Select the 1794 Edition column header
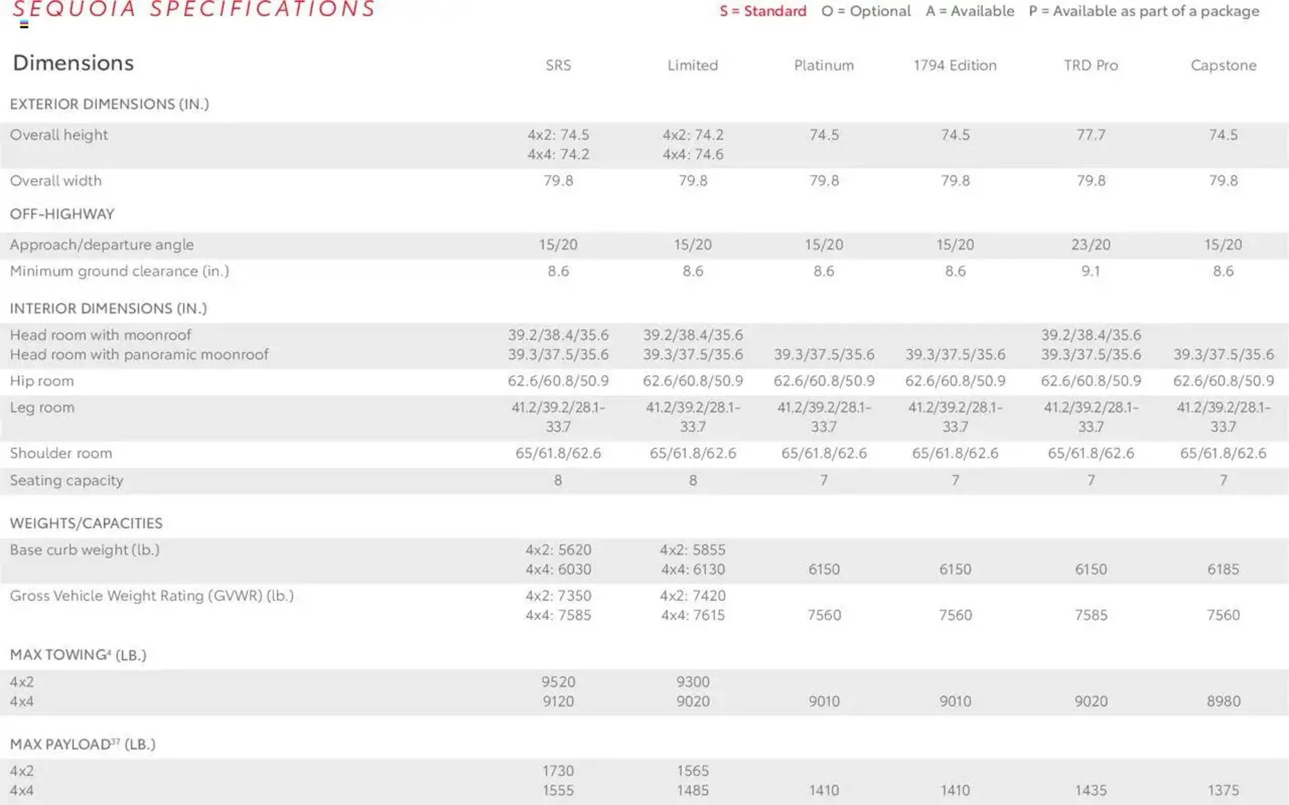Viewport: 1289px width, 805px height. (955, 65)
